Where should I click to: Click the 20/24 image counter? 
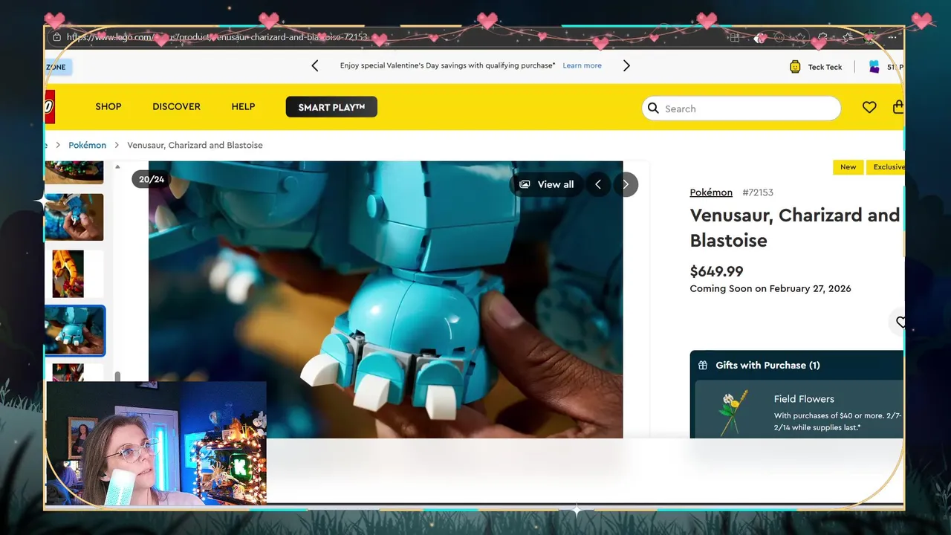pos(152,180)
